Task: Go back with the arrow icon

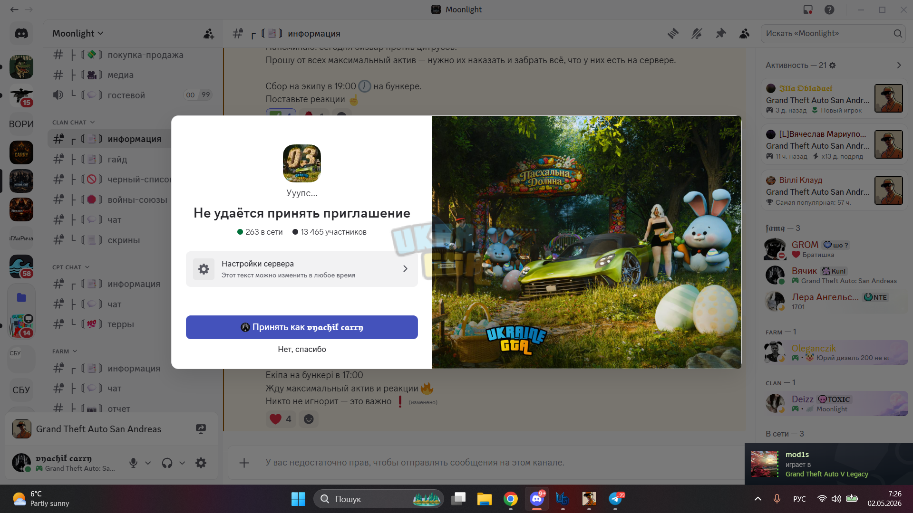Action: point(14,9)
